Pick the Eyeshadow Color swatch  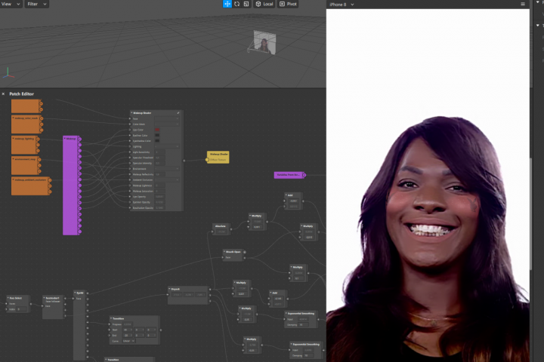tap(157, 141)
